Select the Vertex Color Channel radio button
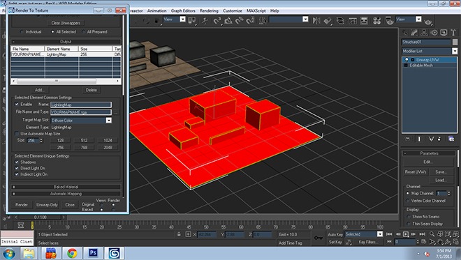This screenshot has width=461, height=260. 408,201
